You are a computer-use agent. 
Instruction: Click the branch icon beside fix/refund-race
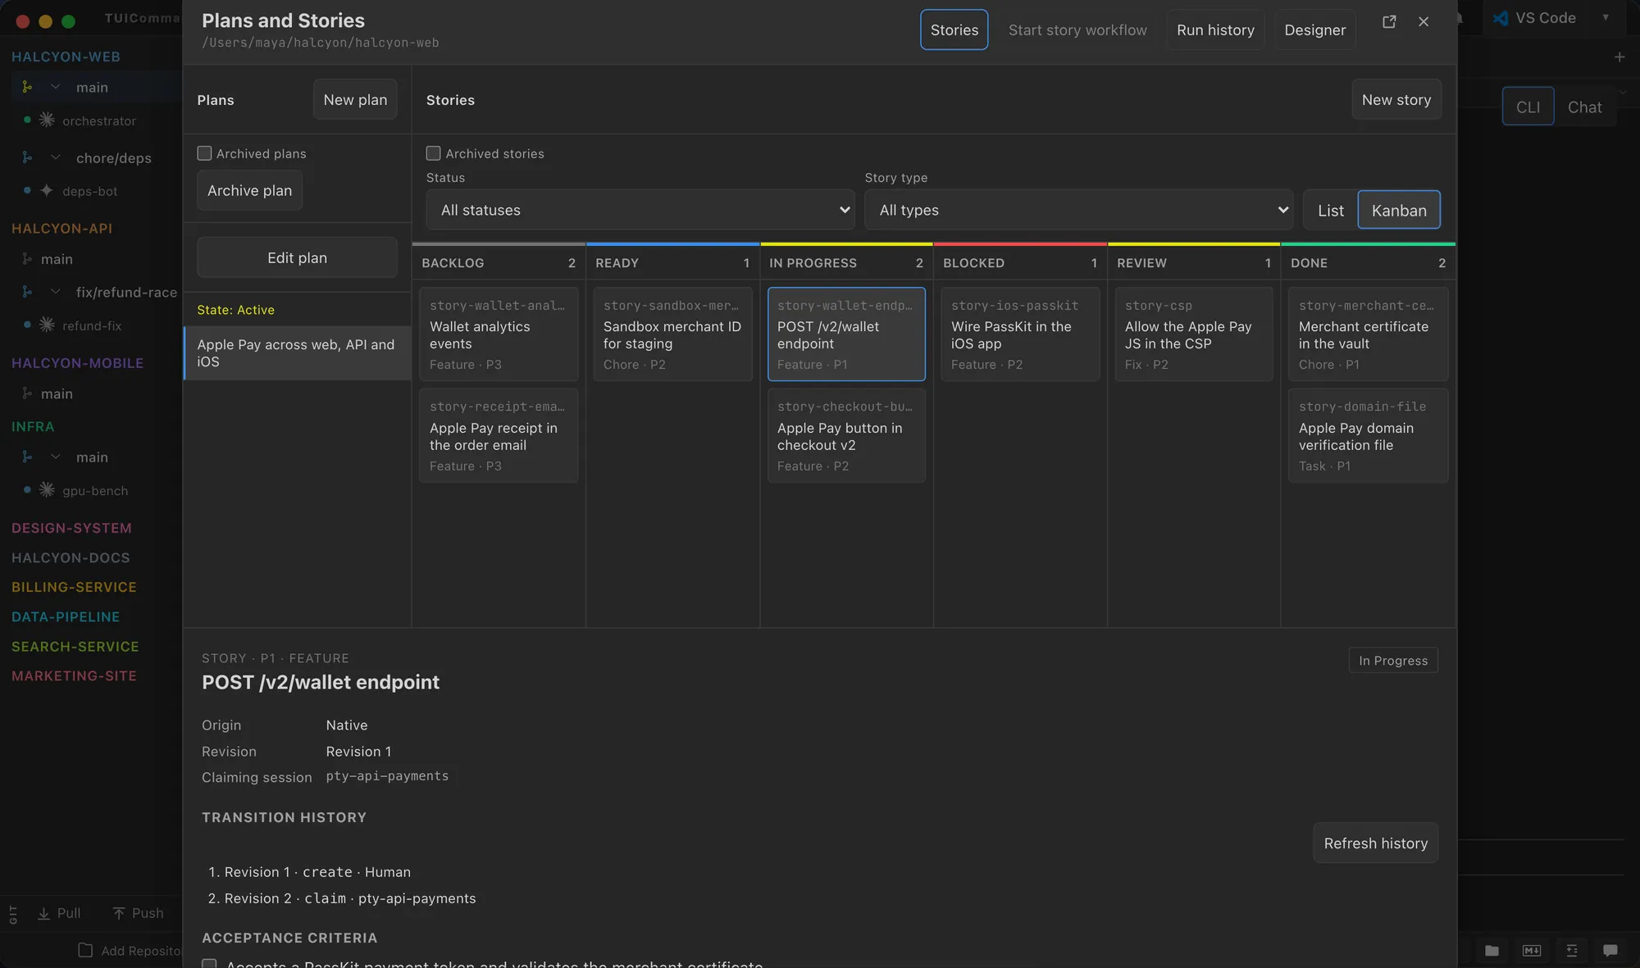pyautogui.click(x=27, y=292)
